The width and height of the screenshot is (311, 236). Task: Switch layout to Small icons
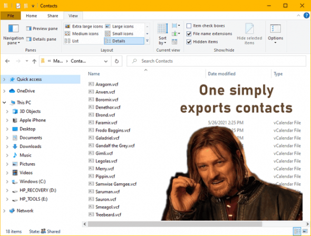[x=119, y=34]
